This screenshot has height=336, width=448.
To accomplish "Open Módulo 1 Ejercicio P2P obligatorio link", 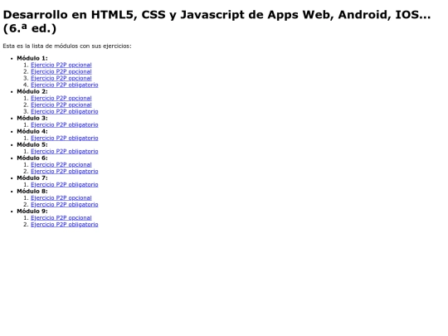I will pos(65,85).
